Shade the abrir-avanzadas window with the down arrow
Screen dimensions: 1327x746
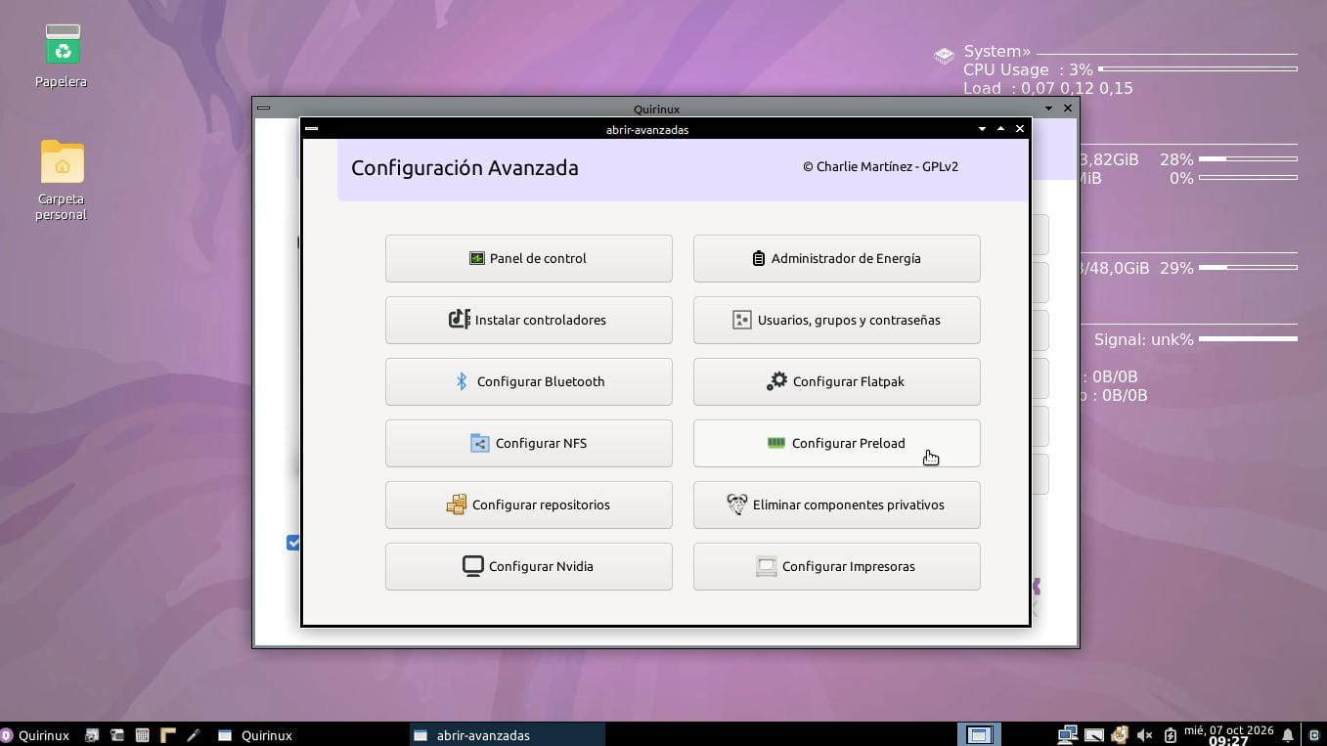point(982,129)
